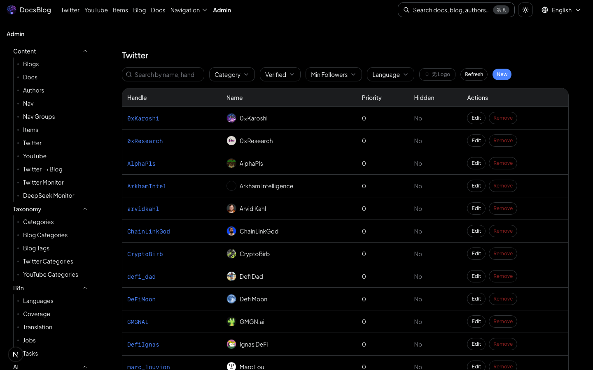Screen dimensions: 593x370
Task: Collapse the Content sidebar section
Action: click(x=85, y=51)
